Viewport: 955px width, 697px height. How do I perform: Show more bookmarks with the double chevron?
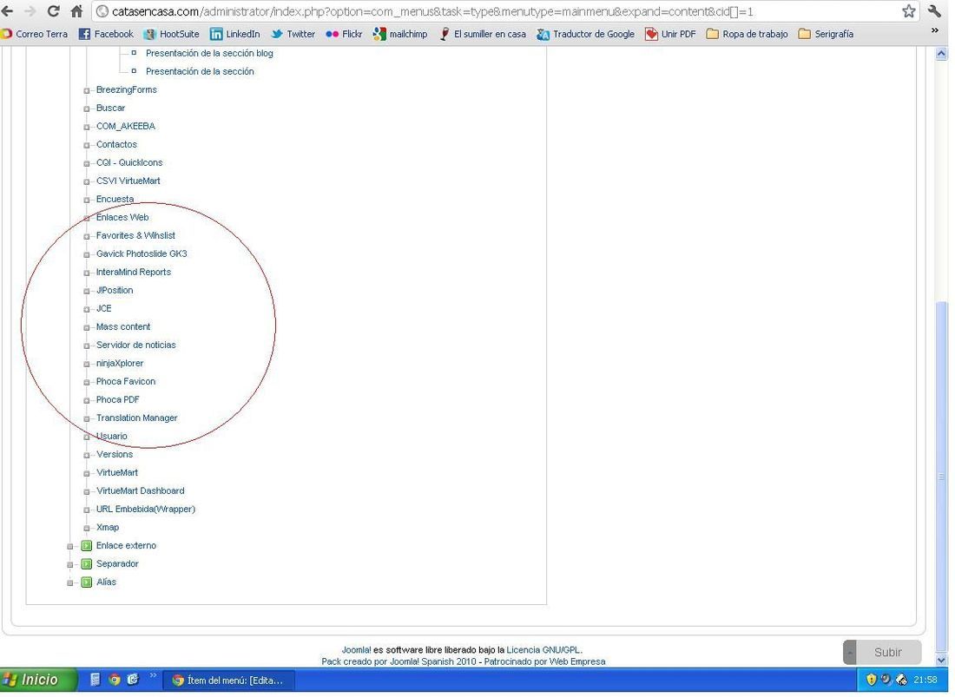[935, 30]
